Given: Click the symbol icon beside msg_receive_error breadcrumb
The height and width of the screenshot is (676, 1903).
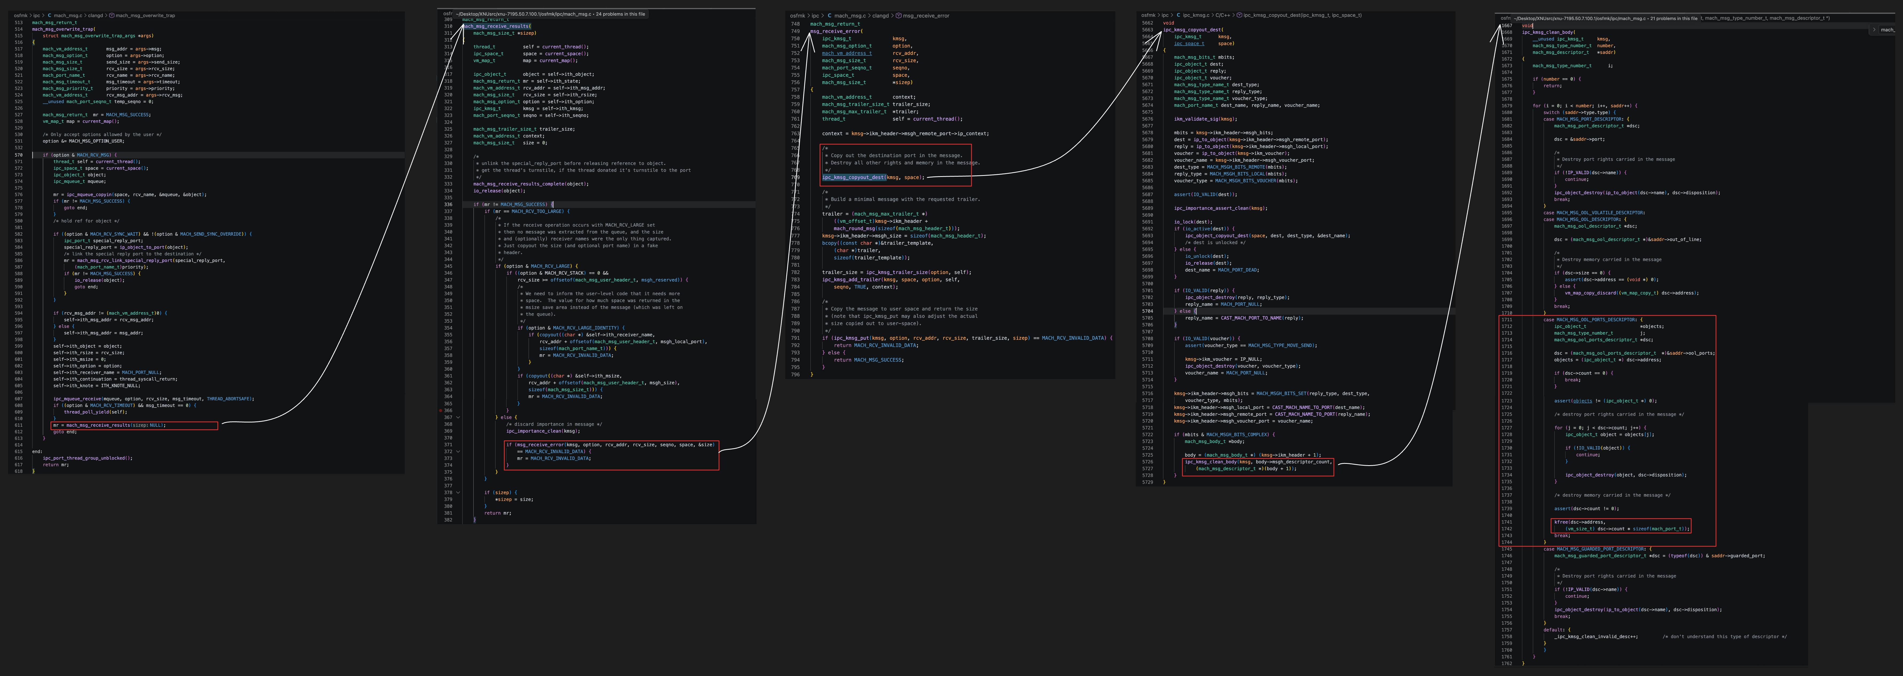Looking at the screenshot, I should click(x=898, y=15).
